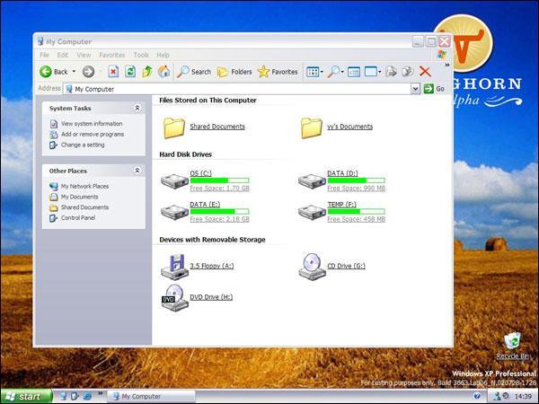
Task: Open the Tools menu
Action: pos(141,55)
